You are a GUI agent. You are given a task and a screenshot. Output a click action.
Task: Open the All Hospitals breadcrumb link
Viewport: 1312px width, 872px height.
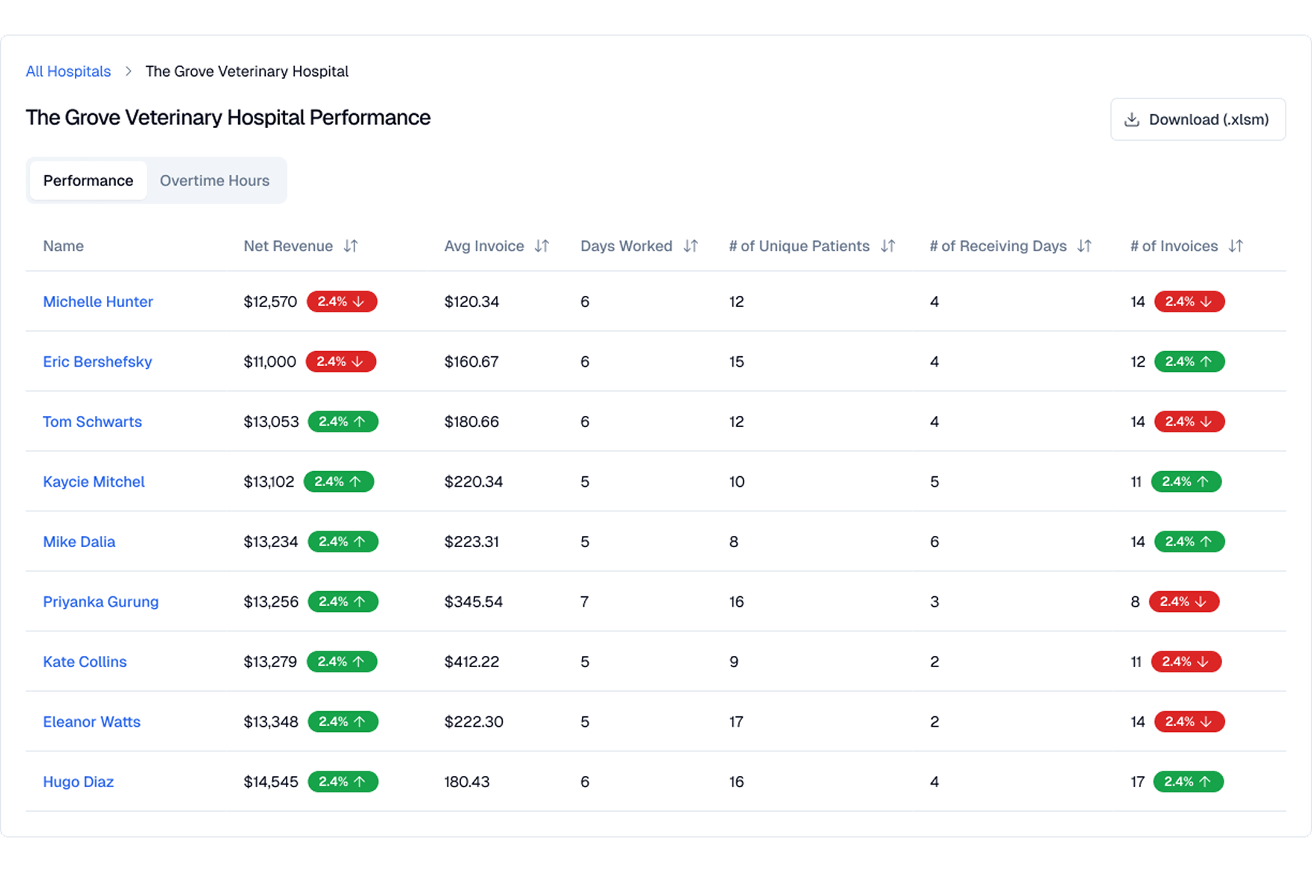68,71
